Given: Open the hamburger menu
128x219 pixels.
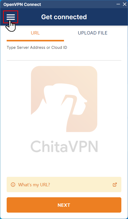Looking at the screenshot, I should 11,17.
